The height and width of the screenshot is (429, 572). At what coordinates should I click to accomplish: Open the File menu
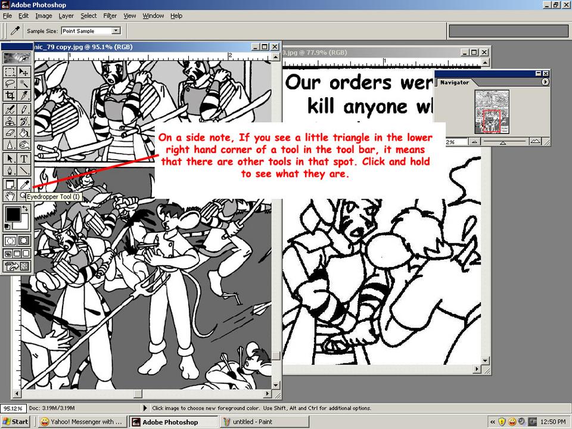(x=7, y=15)
